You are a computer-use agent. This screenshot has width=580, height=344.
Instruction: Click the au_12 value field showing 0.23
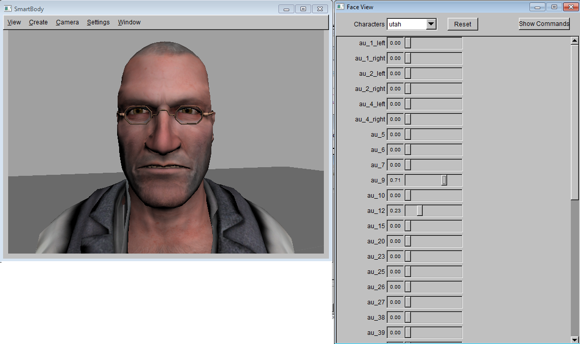point(396,210)
